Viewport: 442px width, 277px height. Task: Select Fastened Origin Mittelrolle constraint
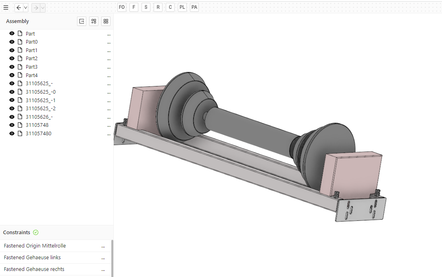pyautogui.click(x=35, y=246)
